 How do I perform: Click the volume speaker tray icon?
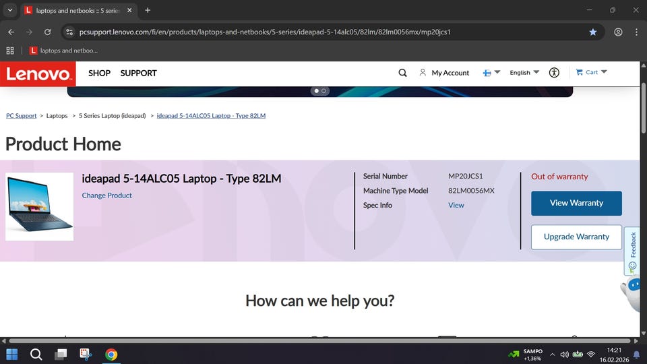coord(565,355)
